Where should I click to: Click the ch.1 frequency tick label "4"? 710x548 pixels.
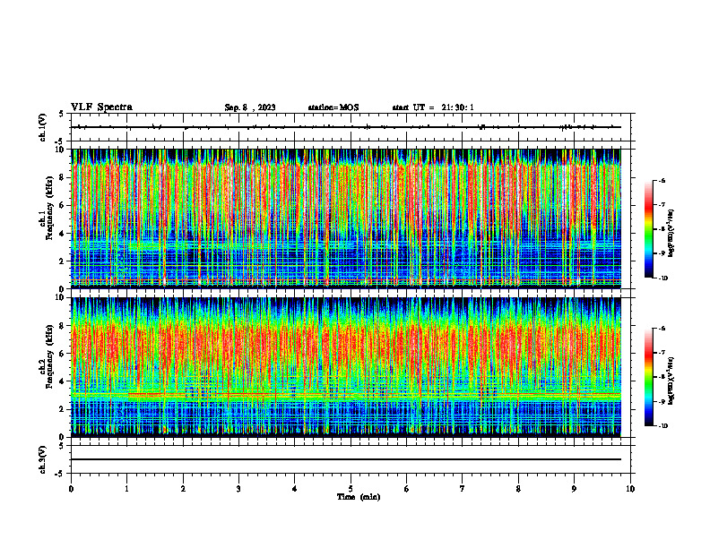click(63, 234)
